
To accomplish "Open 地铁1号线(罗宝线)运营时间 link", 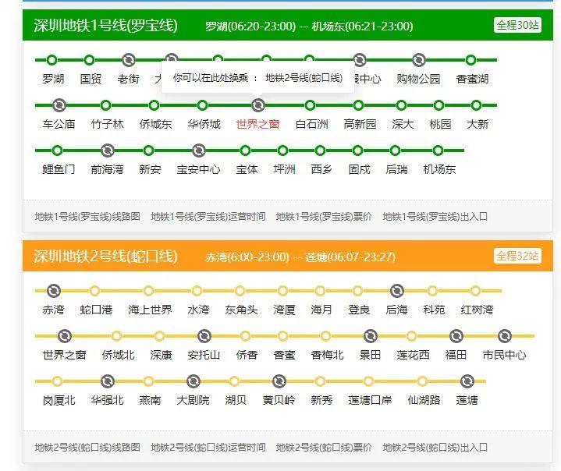I will point(208,216).
